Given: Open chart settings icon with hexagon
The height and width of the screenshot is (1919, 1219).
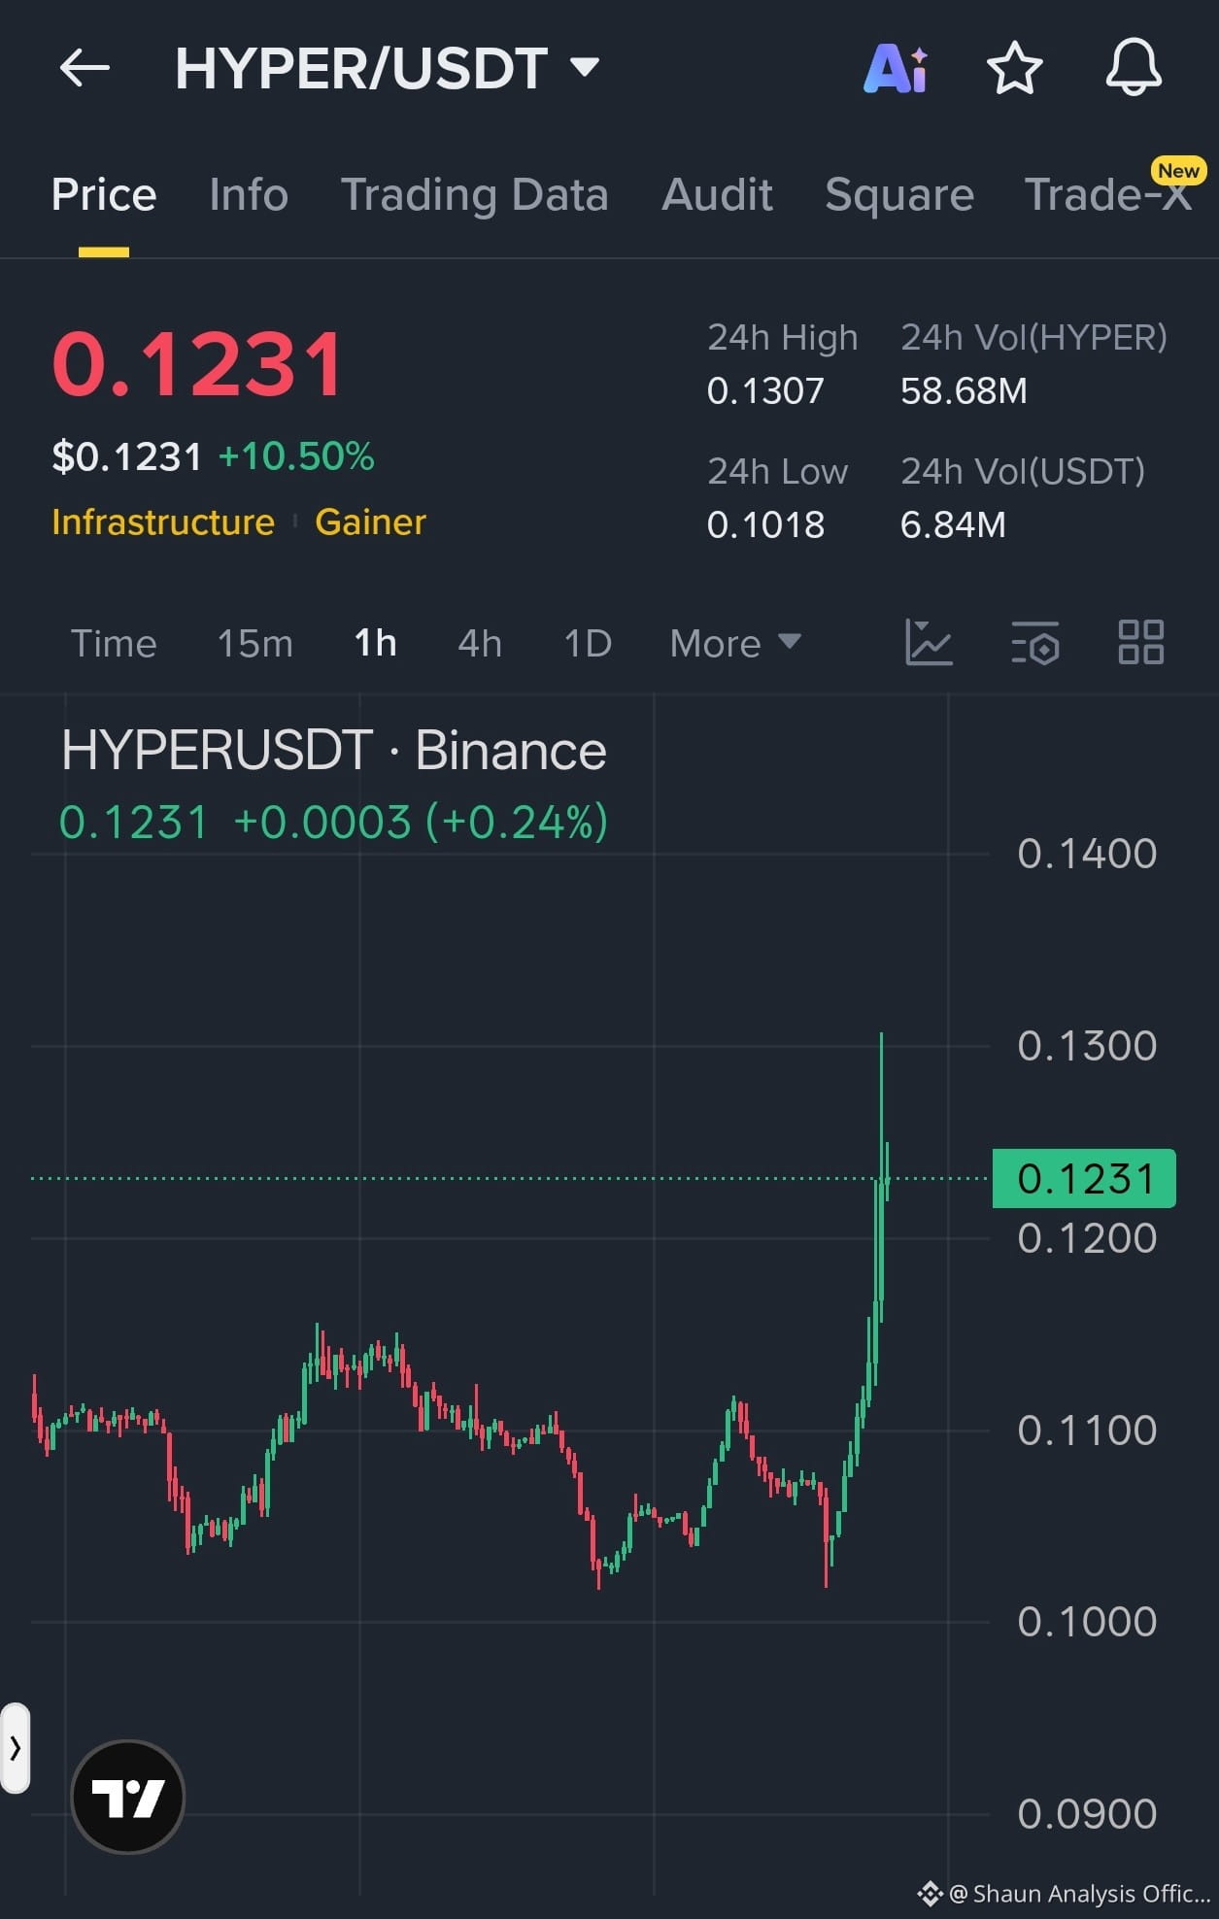Looking at the screenshot, I should pos(1035,642).
